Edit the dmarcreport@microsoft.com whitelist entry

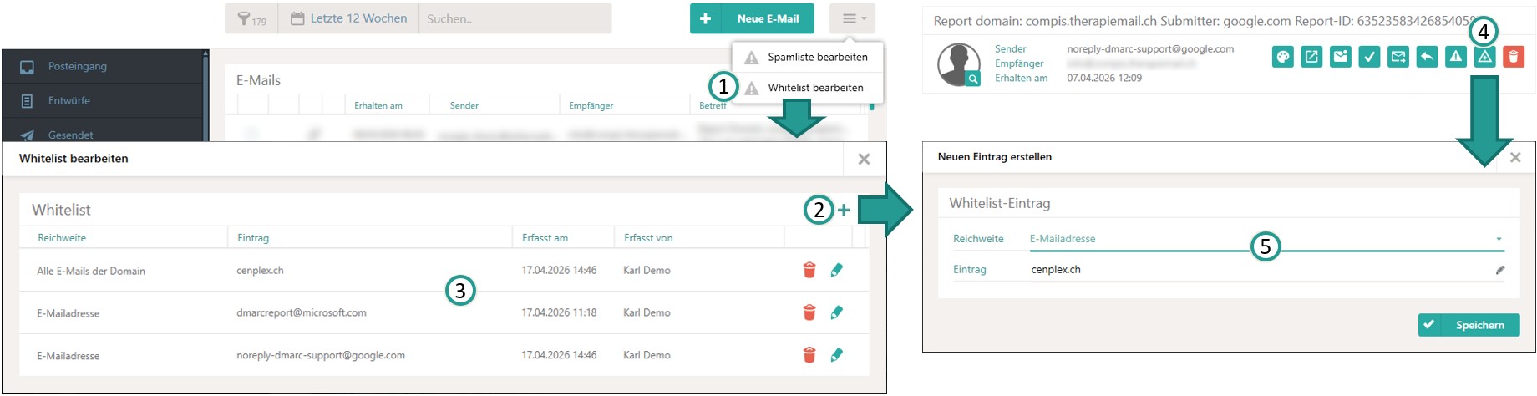[x=836, y=312]
